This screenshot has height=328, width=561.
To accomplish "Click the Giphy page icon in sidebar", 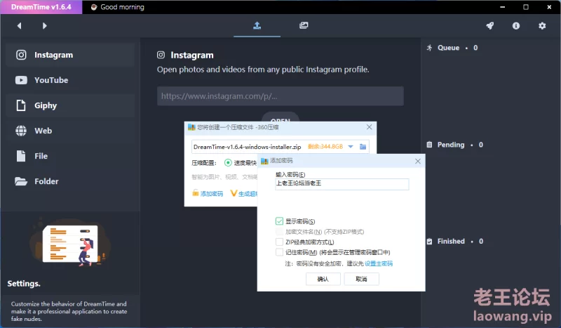I will coord(21,105).
